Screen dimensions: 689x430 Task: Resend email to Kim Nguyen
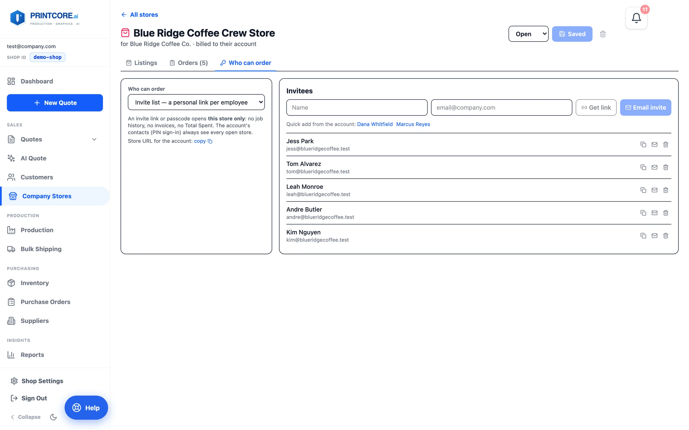point(654,236)
